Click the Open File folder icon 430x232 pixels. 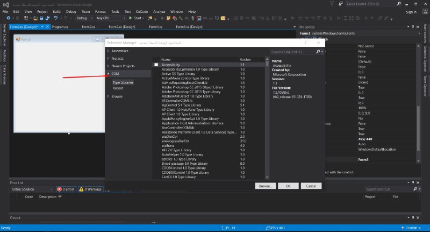(35, 18)
